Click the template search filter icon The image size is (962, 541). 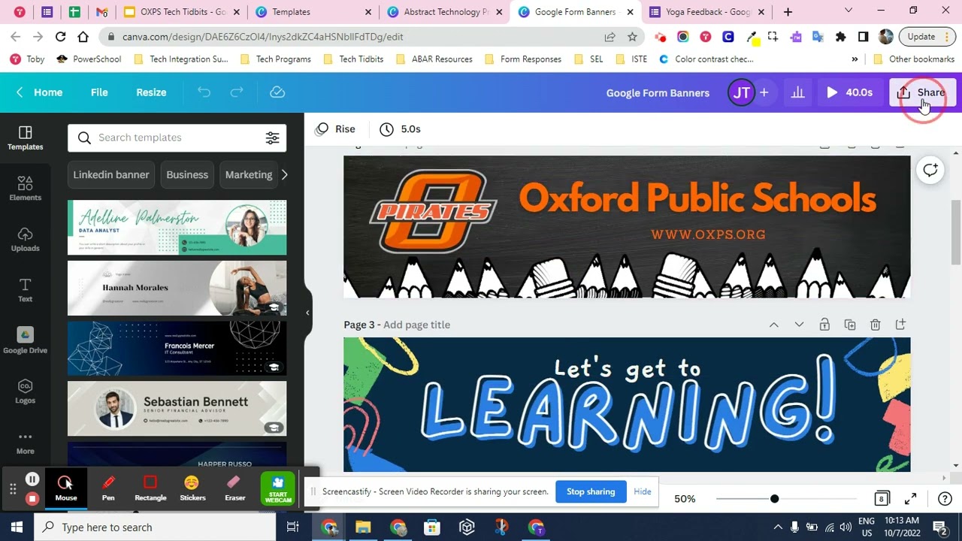[x=272, y=138]
